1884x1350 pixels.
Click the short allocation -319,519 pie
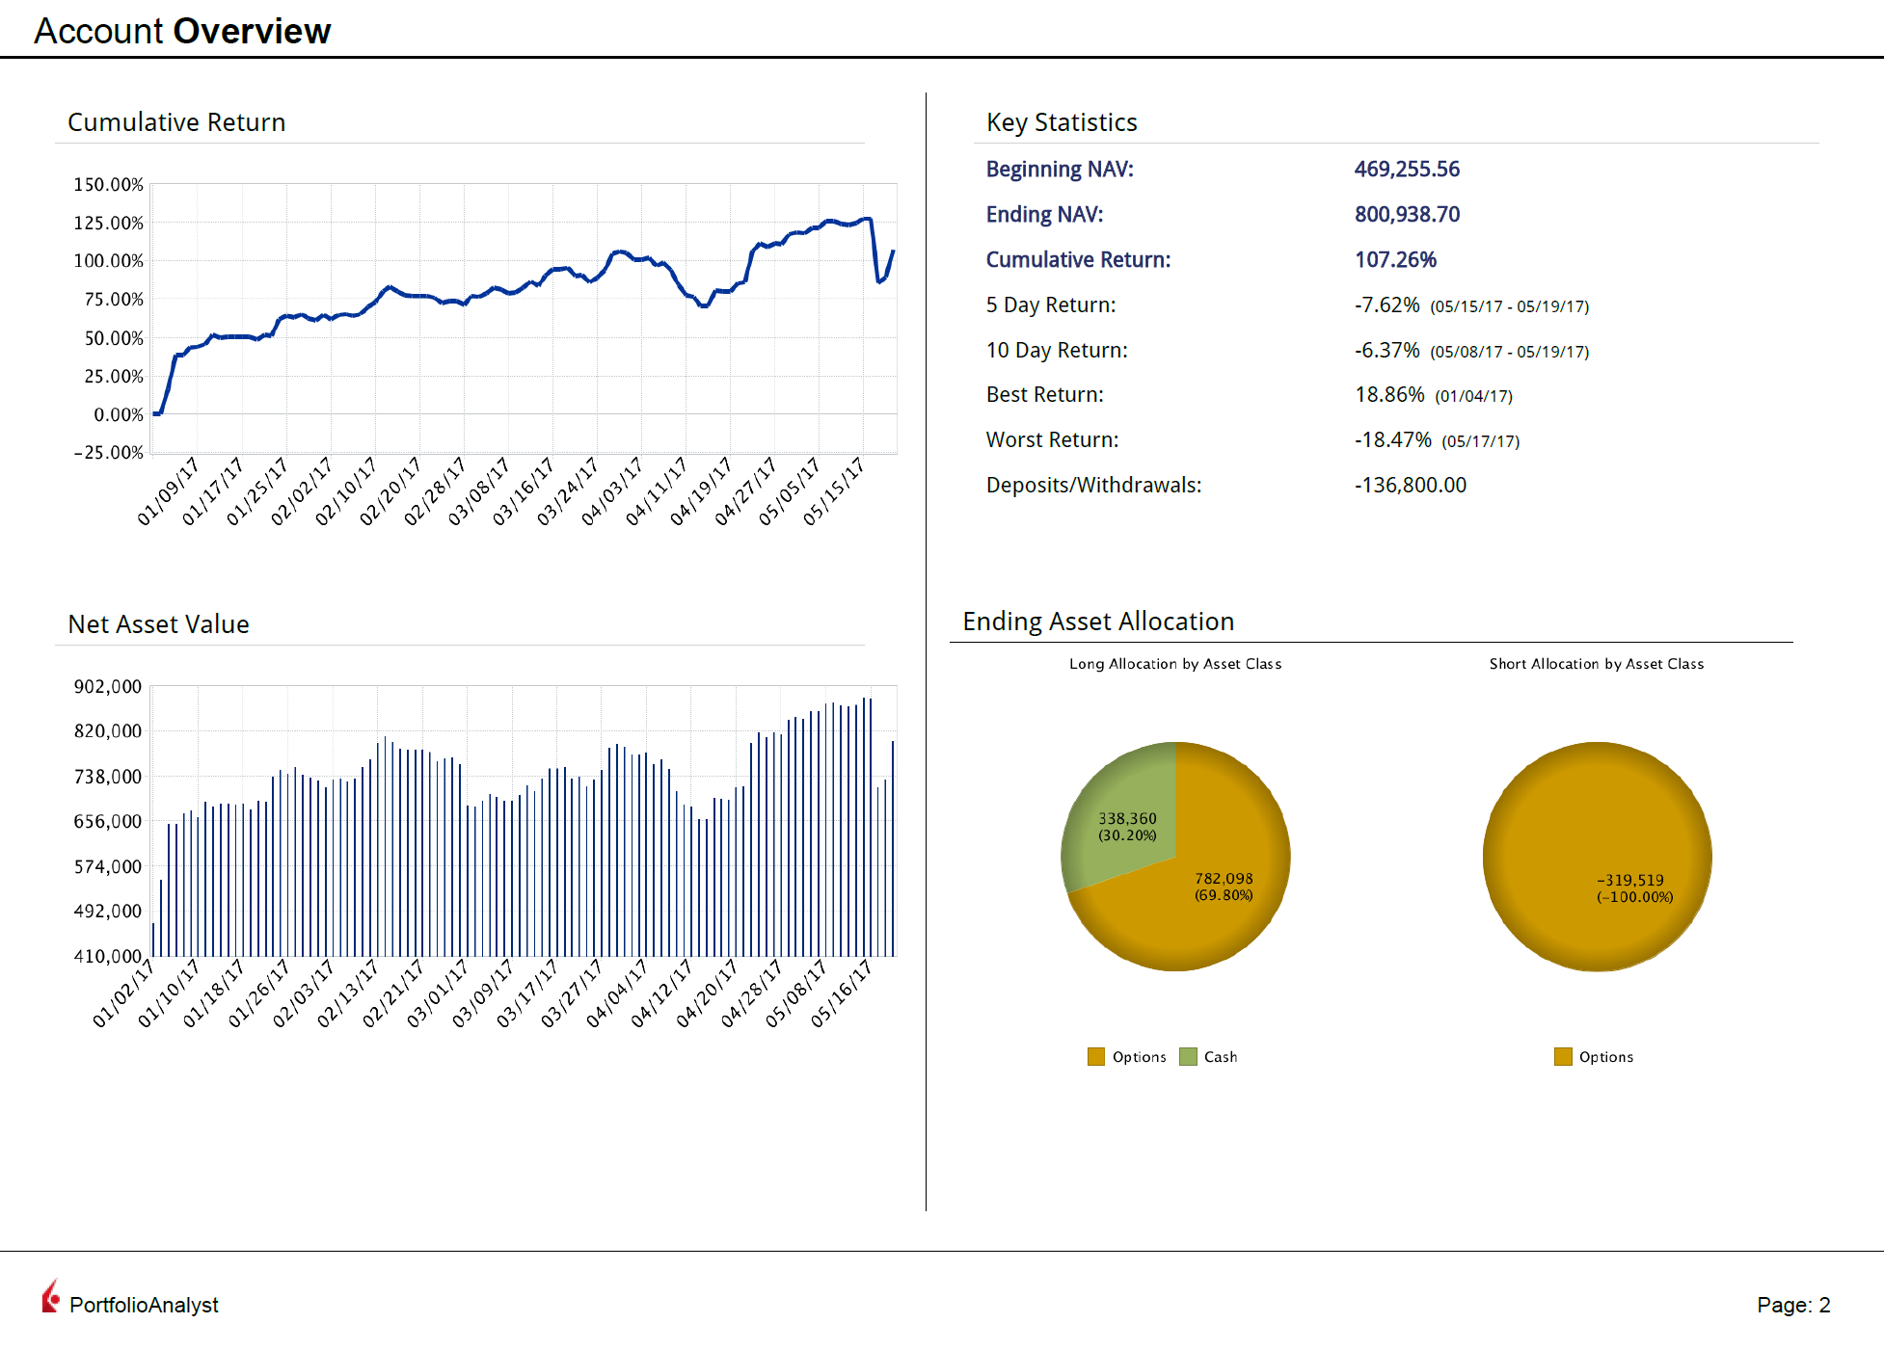coord(1597,856)
